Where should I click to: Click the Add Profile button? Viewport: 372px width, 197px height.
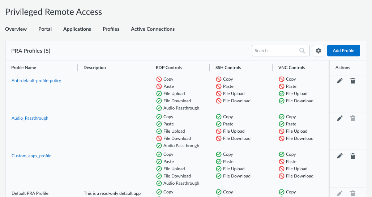(343, 51)
